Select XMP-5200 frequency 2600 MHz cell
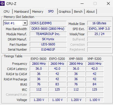This screenshot has width=113, height=105. pos(95,64)
